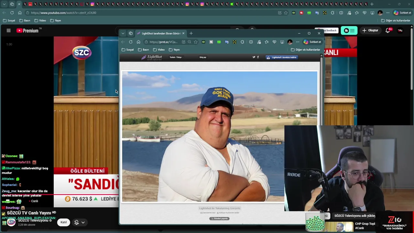
Task: Click Katıl button under the video
Action: point(63,222)
